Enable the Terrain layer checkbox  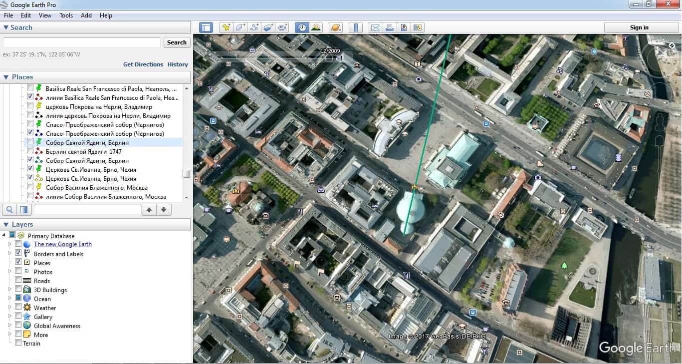(18, 343)
